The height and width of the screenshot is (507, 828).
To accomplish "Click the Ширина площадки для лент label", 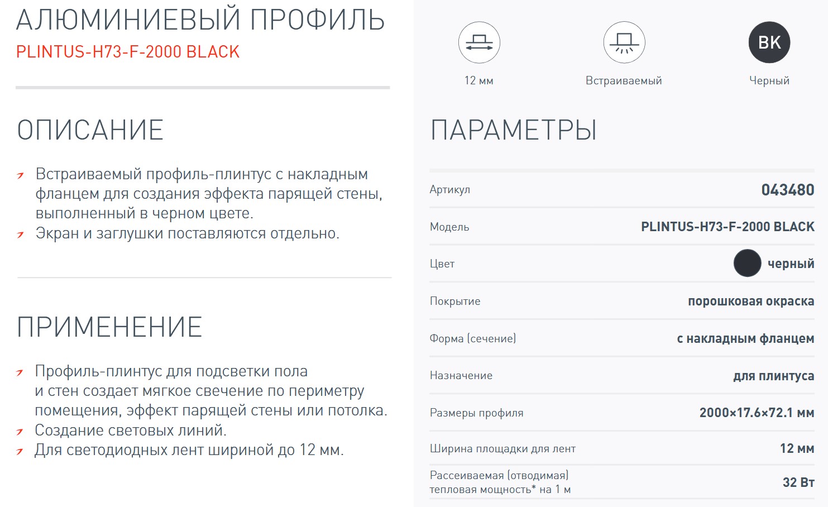I will coord(502,449).
